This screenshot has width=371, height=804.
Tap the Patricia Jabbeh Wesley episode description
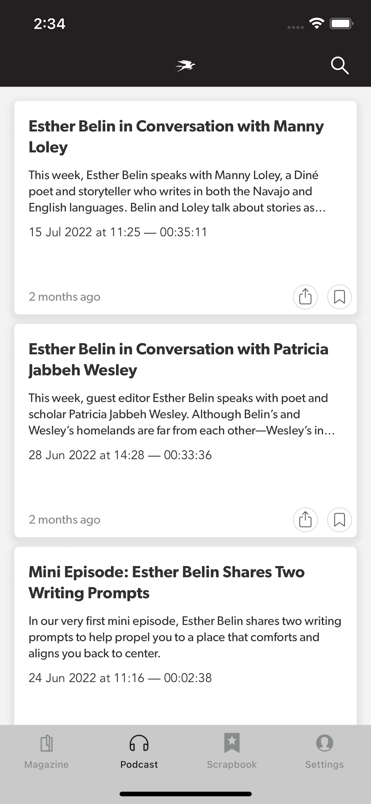pos(181,414)
